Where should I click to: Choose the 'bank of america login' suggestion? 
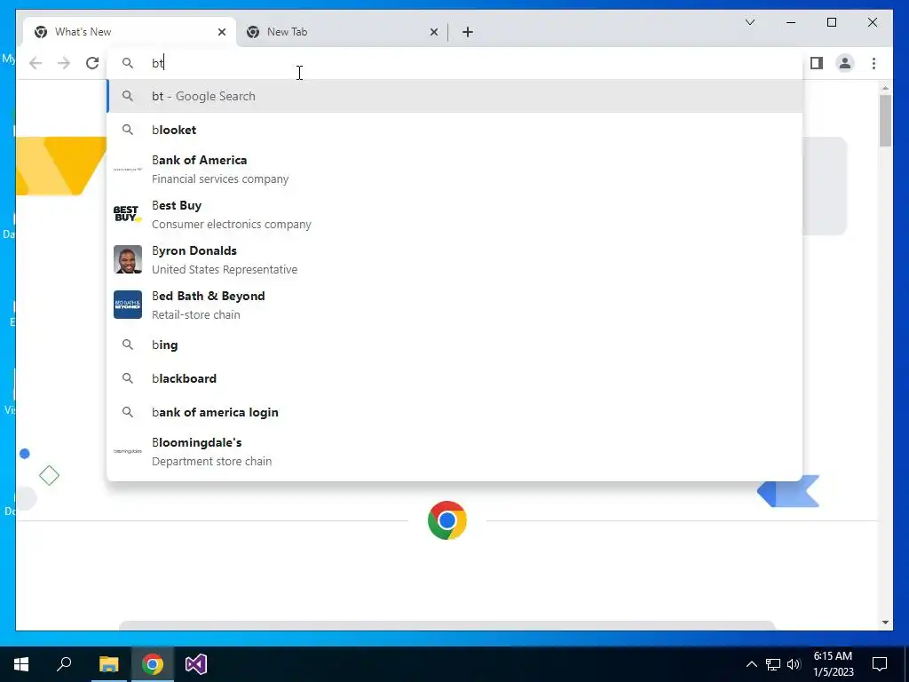[x=454, y=412]
